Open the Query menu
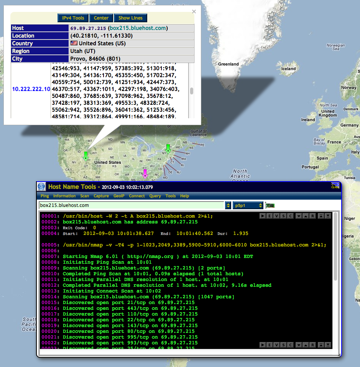 click(155, 196)
